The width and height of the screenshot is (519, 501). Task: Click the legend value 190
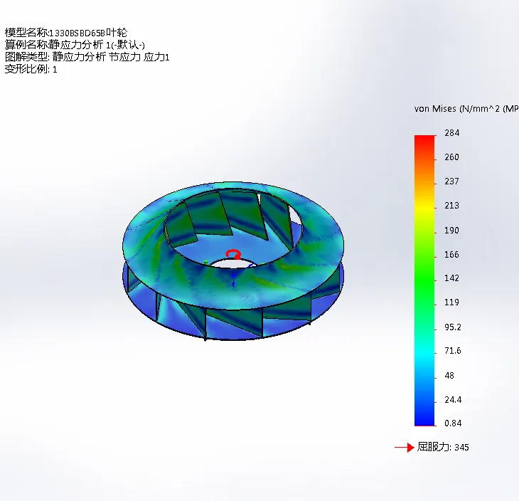451,231
